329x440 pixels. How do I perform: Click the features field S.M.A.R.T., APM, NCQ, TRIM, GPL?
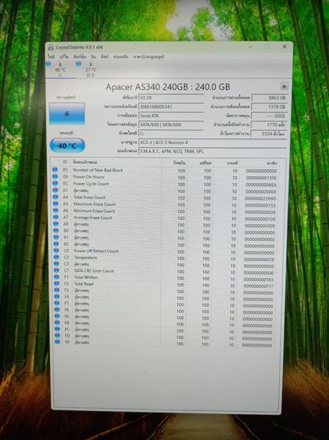(x=213, y=151)
